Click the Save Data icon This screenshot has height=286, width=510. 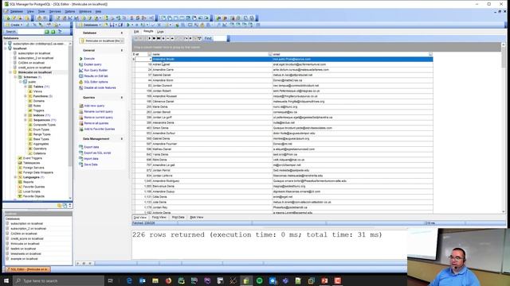click(x=81, y=164)
